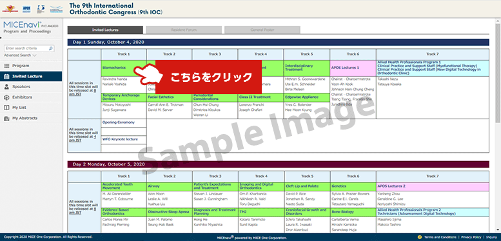Switch to the General Poster tab

point(262,30)
